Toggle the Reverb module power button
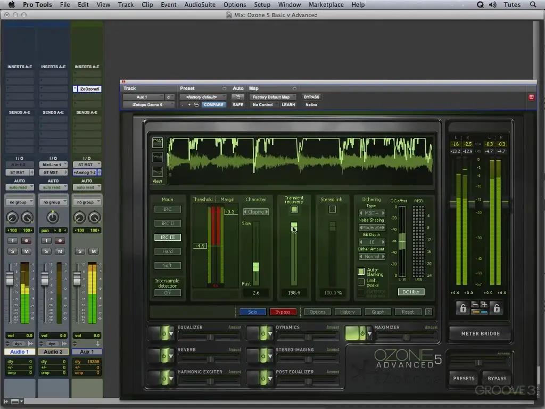The height and width of the screenshot is (409, 545). [164, 356]
